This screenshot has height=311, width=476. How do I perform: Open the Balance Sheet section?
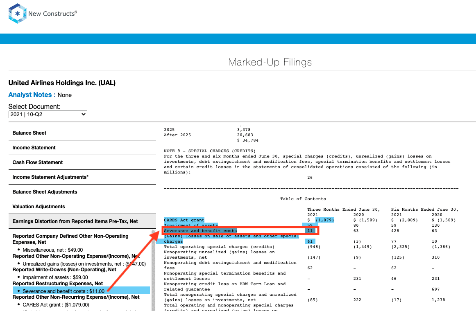[x=82, y=133]
